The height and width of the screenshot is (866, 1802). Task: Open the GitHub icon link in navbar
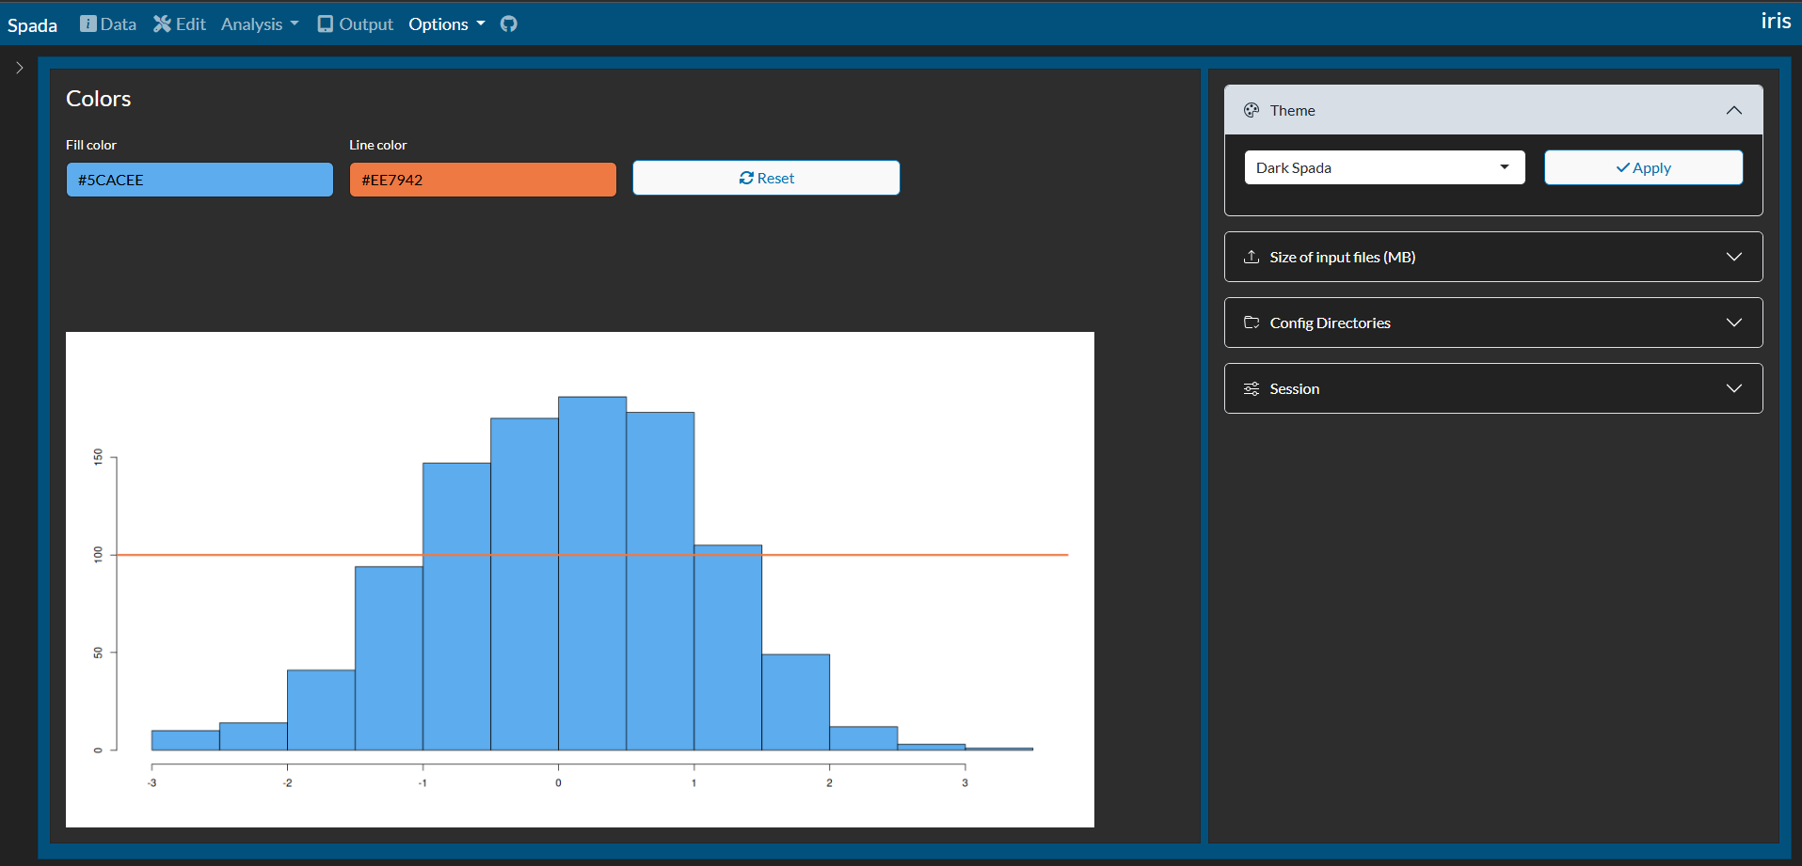point(508,24)
